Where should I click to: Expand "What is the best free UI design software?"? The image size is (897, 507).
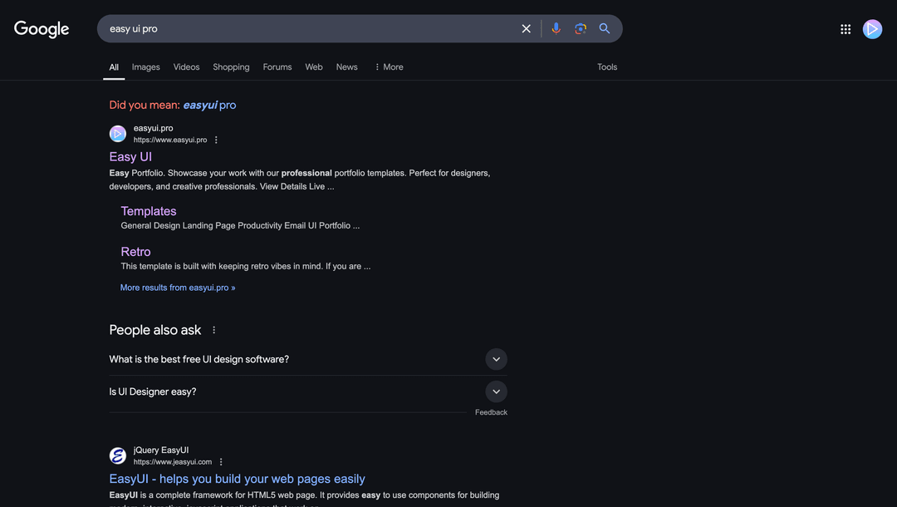pyautogui.click(x=496, y=359)
